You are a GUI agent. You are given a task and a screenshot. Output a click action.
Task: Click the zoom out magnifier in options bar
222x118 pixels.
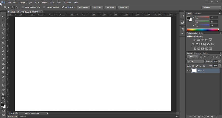17,7
